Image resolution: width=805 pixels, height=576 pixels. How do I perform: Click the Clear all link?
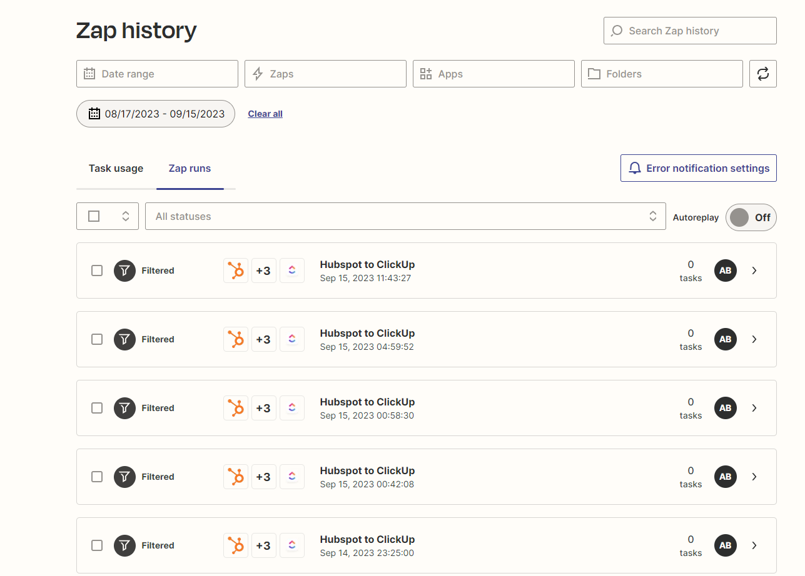pos(265,114)
